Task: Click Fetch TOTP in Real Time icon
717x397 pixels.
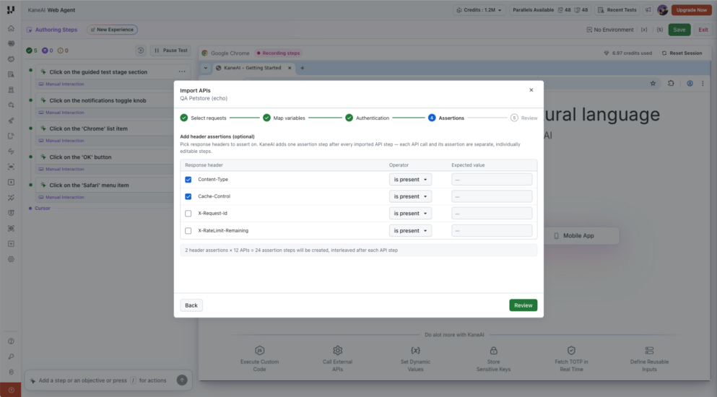Action: click(x=571, y=351)
